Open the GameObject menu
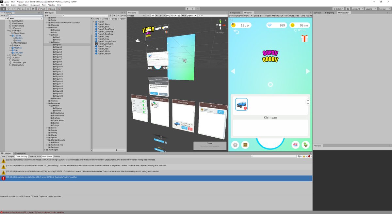The height and width of the screenshot is (214, 392). click(x=23, y=5)
